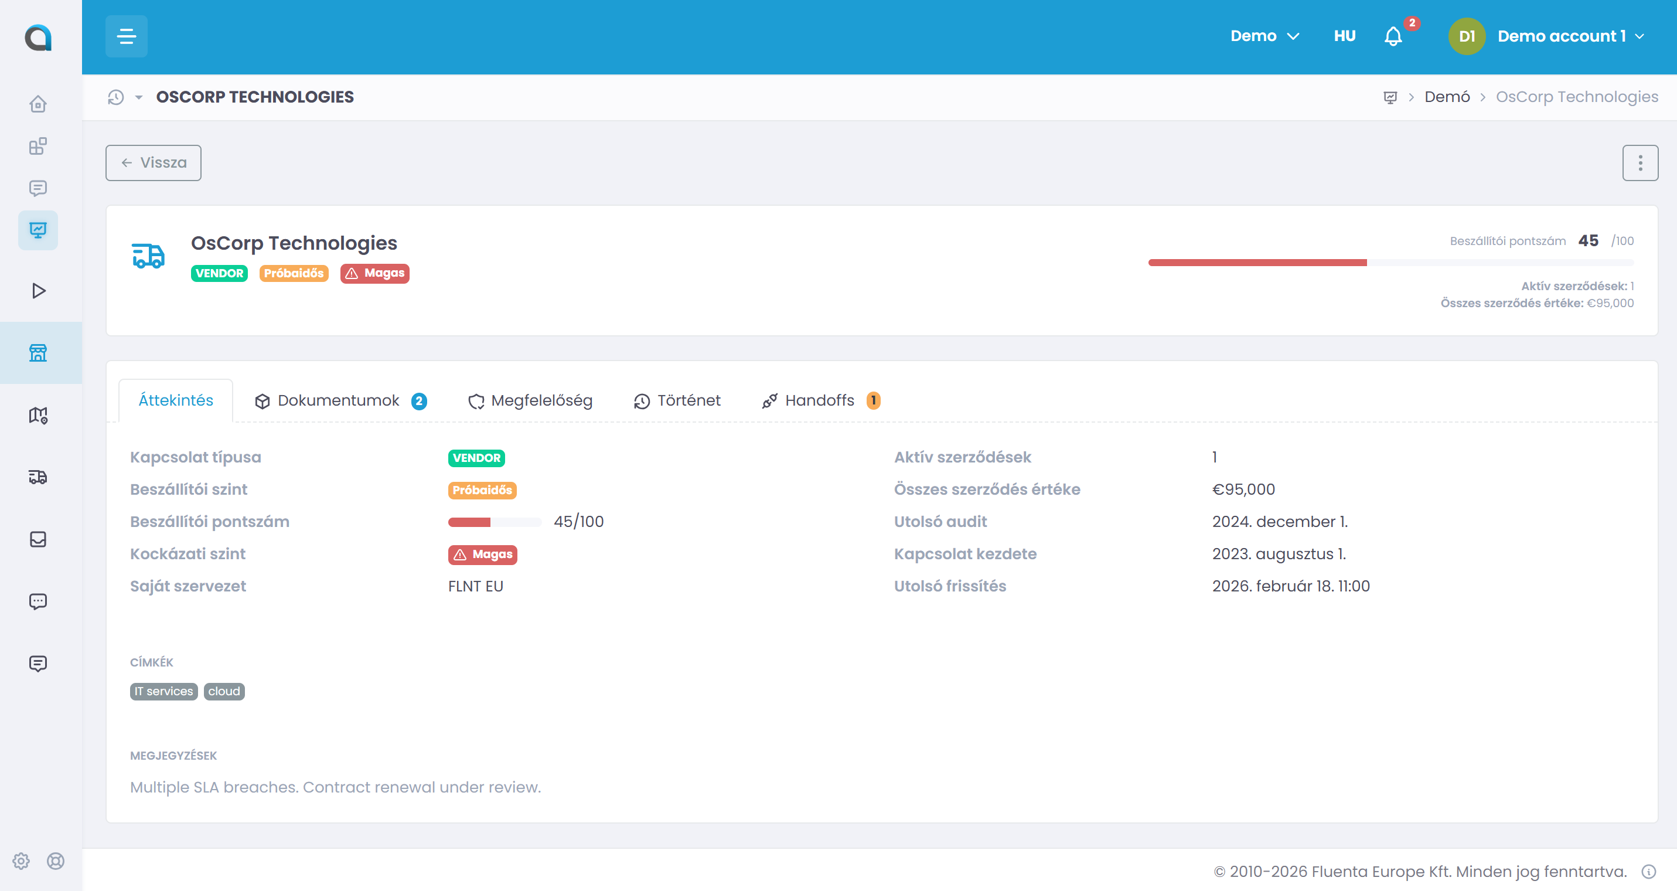The image size is (1677, 891).
Task: Open the three-dot more options menu
Action: pyautogui.click(x=1640, y=162)
